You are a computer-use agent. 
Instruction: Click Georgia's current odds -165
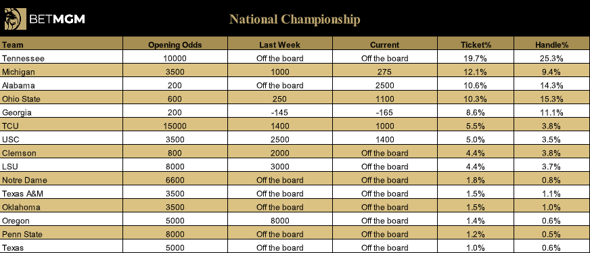pos(384,112)
